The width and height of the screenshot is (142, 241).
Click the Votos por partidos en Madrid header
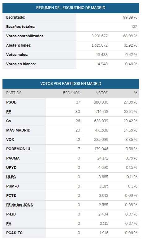tap(71, 83)
